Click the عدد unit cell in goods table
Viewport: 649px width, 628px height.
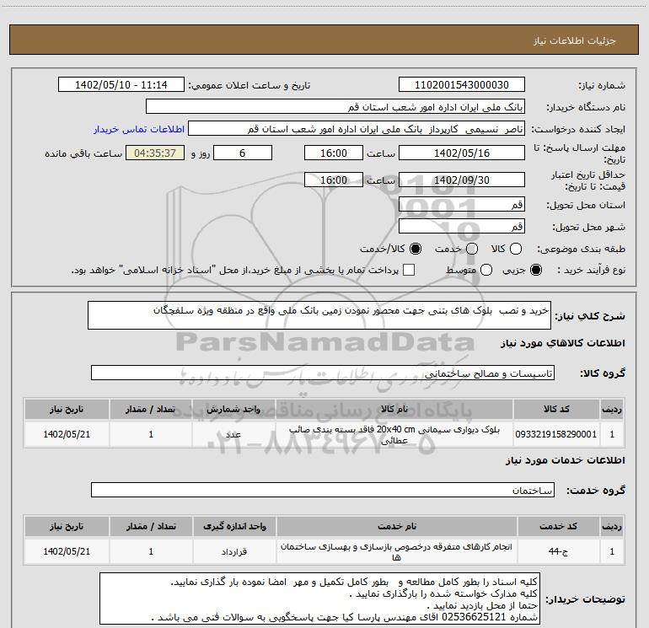233,434
